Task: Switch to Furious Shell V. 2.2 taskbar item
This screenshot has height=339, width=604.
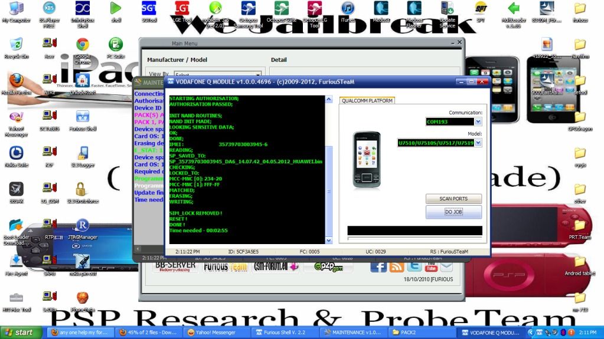Action: tap(281, 333)
